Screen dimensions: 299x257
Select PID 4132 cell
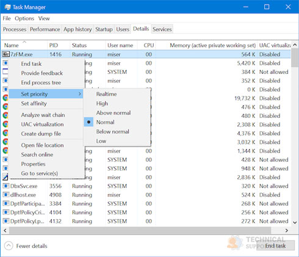pos(55,221)
